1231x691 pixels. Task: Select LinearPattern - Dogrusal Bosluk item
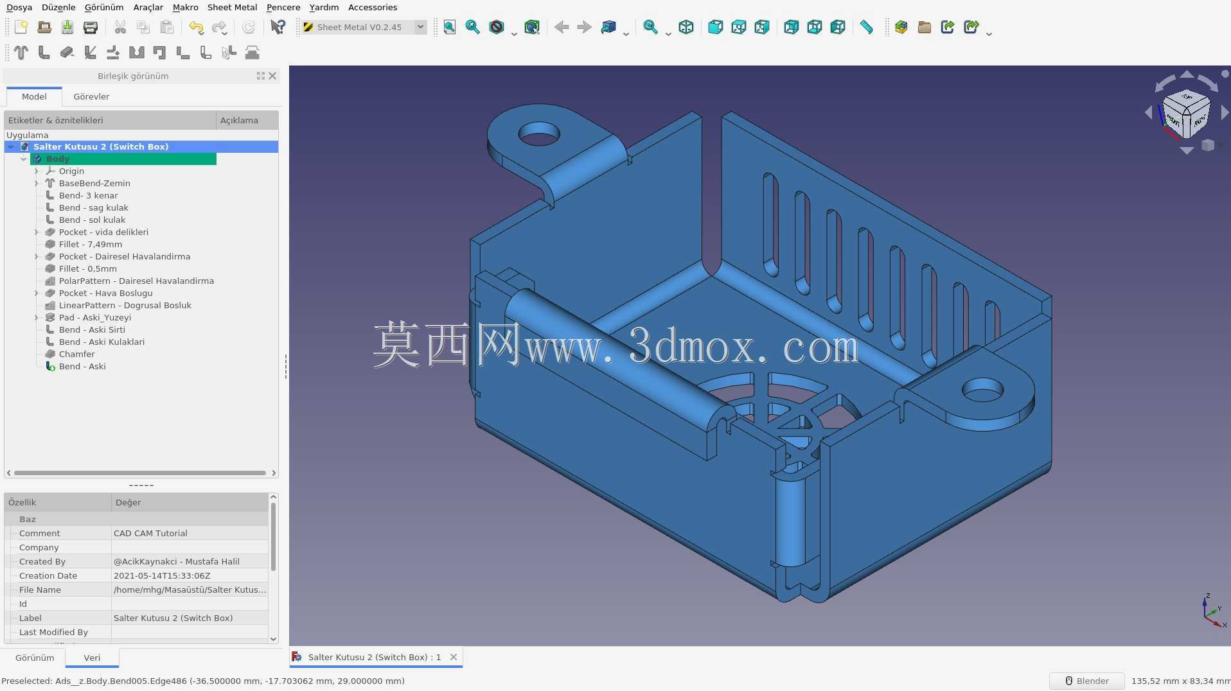[125, 306]
